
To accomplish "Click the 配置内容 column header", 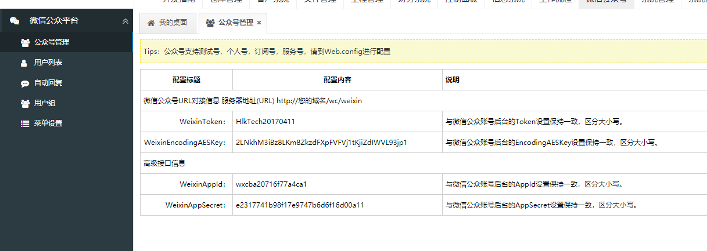I will click(338, 80).
